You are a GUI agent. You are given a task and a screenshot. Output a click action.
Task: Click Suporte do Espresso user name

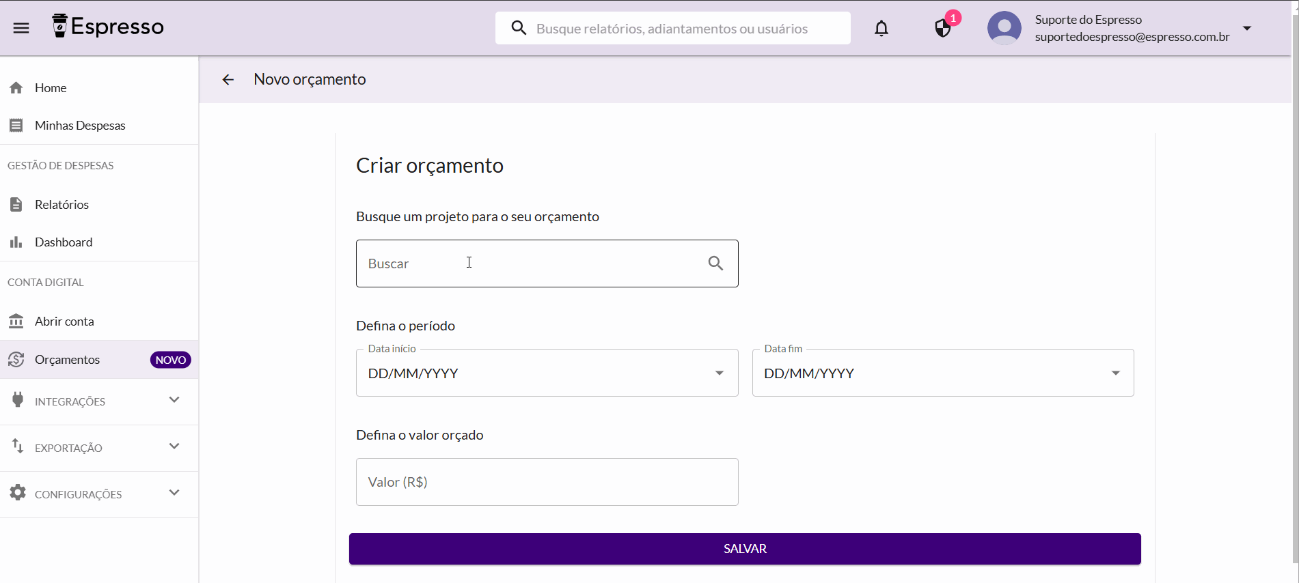tap(1089, 20)
